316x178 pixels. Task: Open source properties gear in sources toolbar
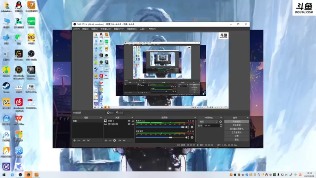115,140
